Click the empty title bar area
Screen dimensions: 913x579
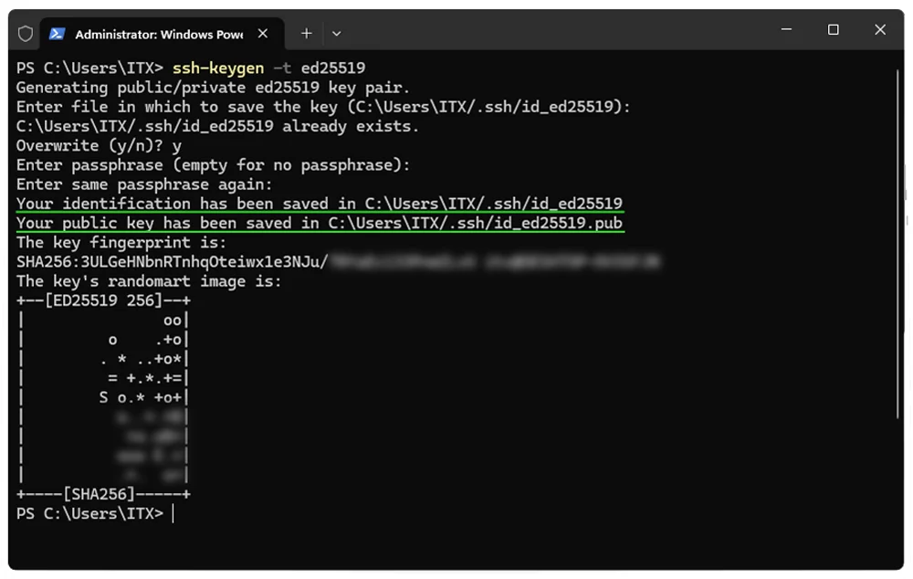point(548,32)
